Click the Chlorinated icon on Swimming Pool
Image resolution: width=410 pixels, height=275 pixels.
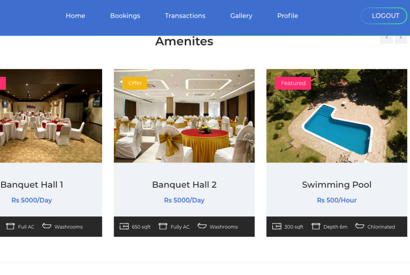[359, 226]
